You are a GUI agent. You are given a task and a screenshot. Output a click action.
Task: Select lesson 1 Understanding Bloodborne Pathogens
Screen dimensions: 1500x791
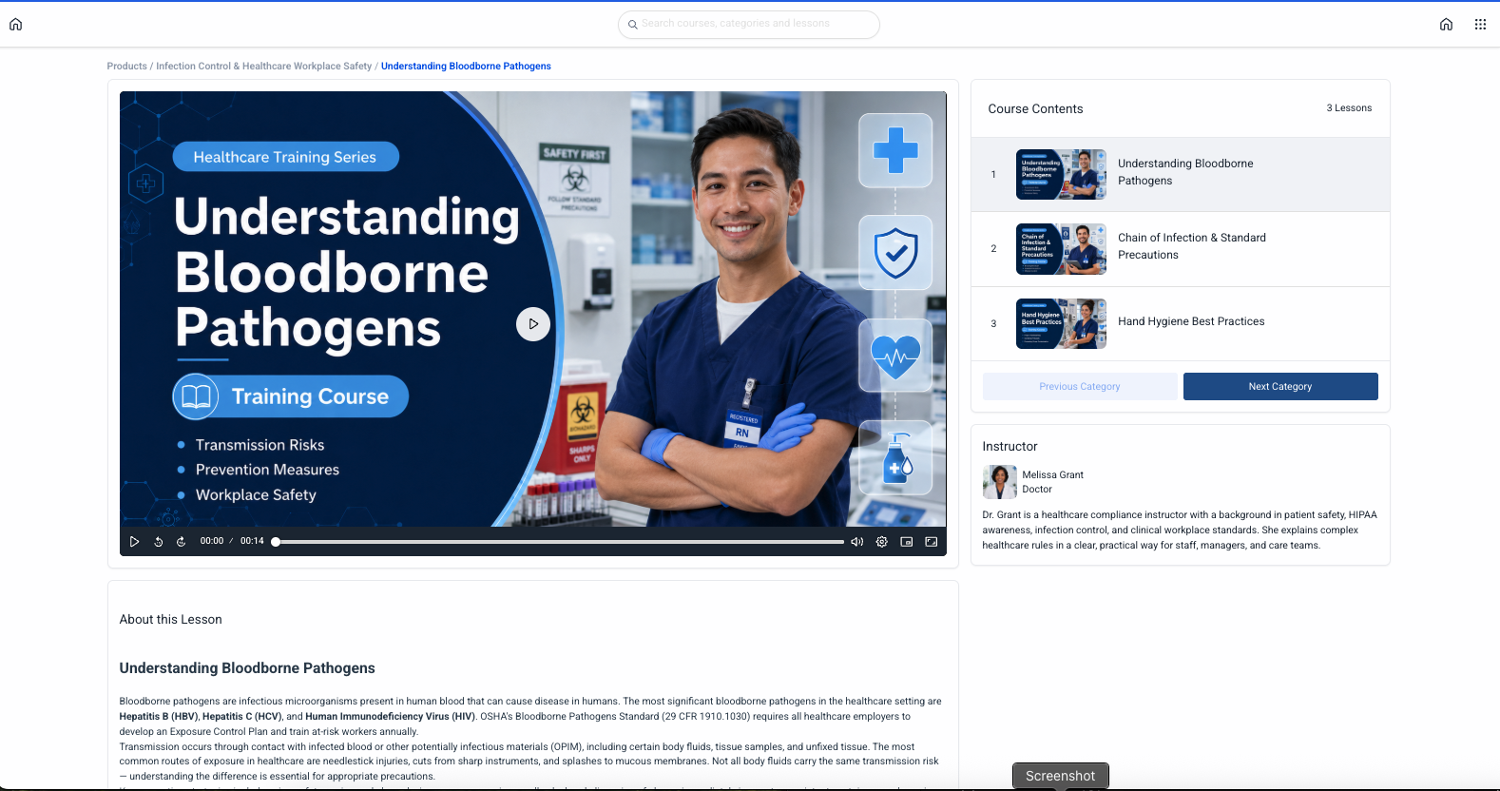click(x=1180, y=175)
